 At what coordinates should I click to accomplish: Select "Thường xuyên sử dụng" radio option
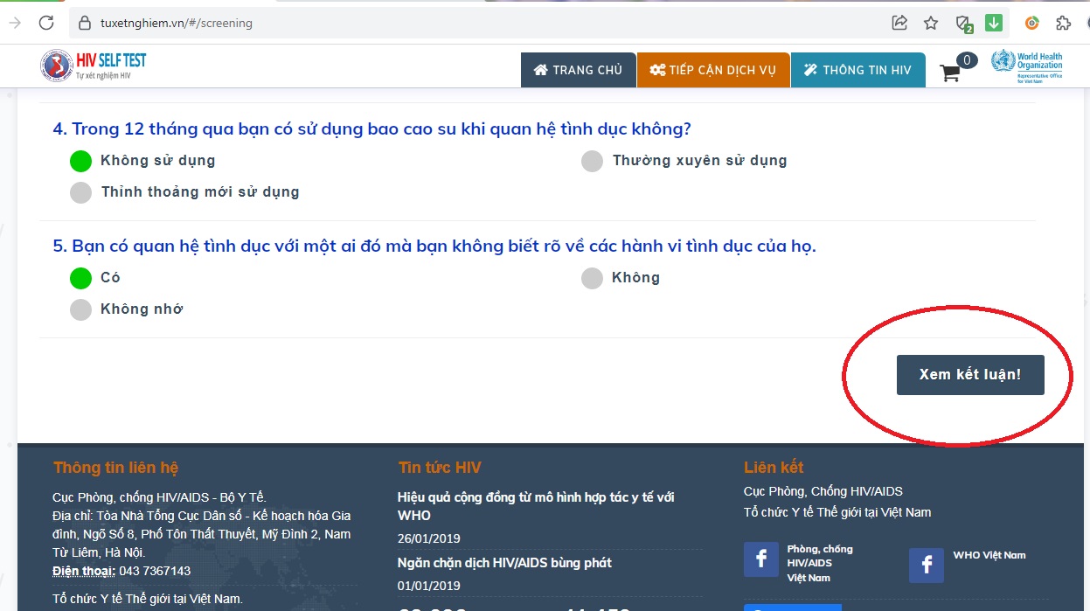(593, 161)
